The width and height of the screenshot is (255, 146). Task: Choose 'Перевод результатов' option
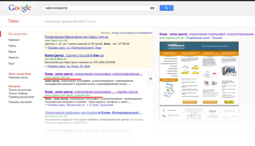point(21,97)
